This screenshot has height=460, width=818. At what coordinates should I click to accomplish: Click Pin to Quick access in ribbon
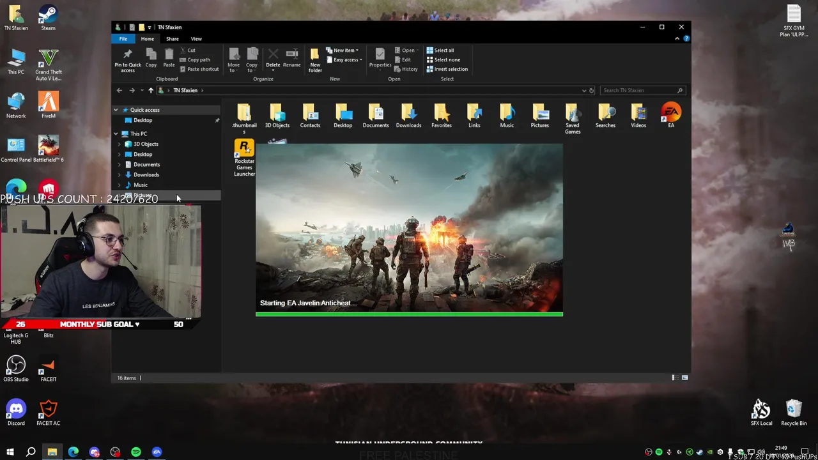tap(128, 60)
